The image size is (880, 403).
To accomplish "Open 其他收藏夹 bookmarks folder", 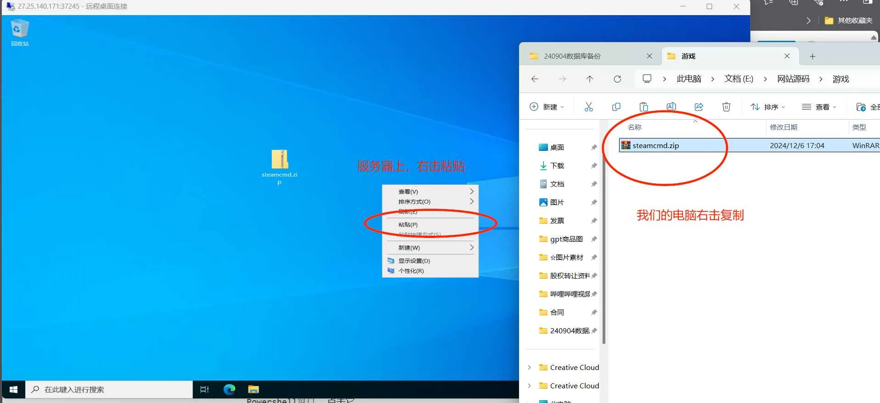I will click(848, 20).
